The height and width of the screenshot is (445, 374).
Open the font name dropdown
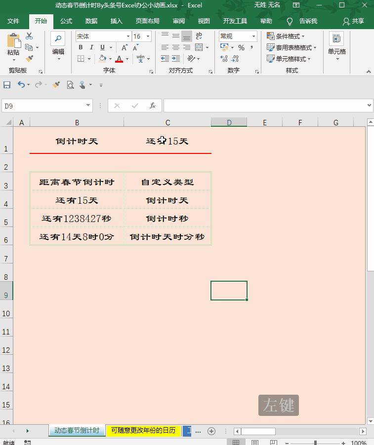point(128,37)
